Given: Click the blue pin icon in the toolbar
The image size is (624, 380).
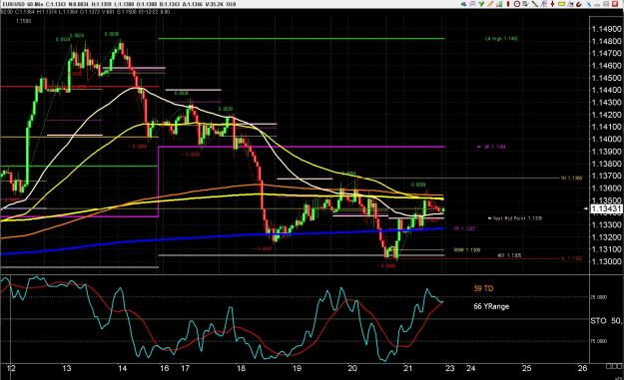Looking at the screenshot, I should (589, 4).
